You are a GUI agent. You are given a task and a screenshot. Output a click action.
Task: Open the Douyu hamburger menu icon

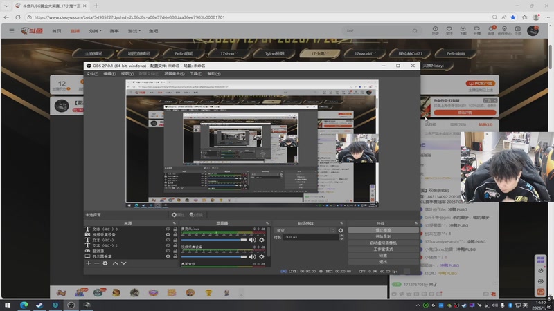pos(12,31)
